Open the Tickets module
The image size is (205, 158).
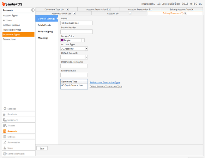(x=18, y=125)
